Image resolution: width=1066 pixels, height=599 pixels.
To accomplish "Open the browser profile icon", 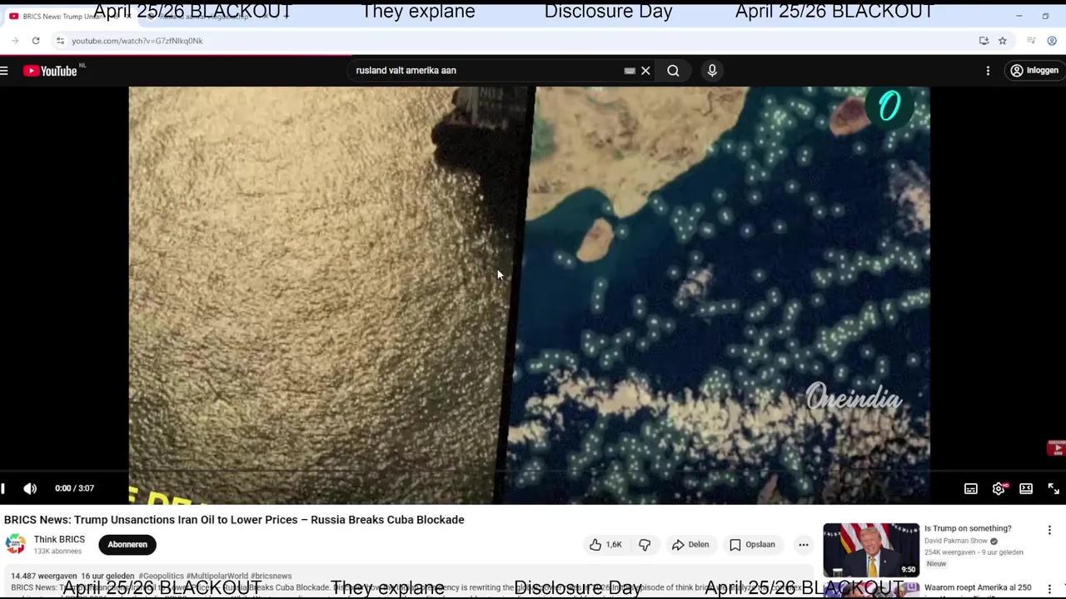I will point(1052,41).
